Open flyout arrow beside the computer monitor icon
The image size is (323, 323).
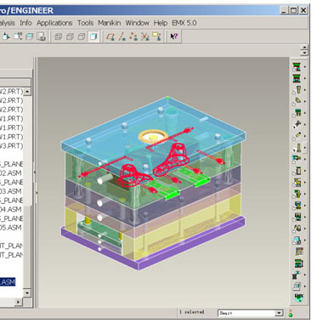pyautogui.click(x=305, y=286)
